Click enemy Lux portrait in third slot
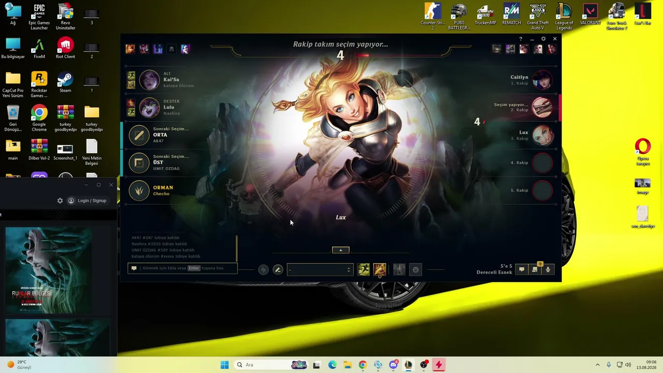663x373 pixels. pos(542,135)
